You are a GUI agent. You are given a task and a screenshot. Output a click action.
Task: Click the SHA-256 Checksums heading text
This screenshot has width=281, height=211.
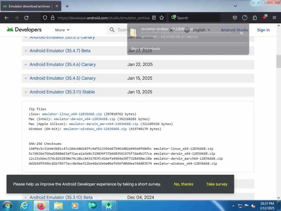(x=45, y=144)
